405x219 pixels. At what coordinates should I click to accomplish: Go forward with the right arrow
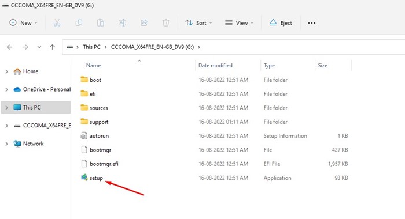pos(25,47)
